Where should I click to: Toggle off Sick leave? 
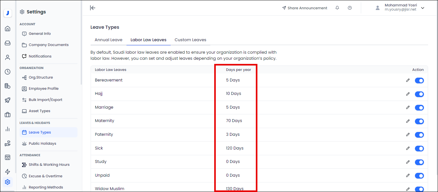click(x=419, y=148)
